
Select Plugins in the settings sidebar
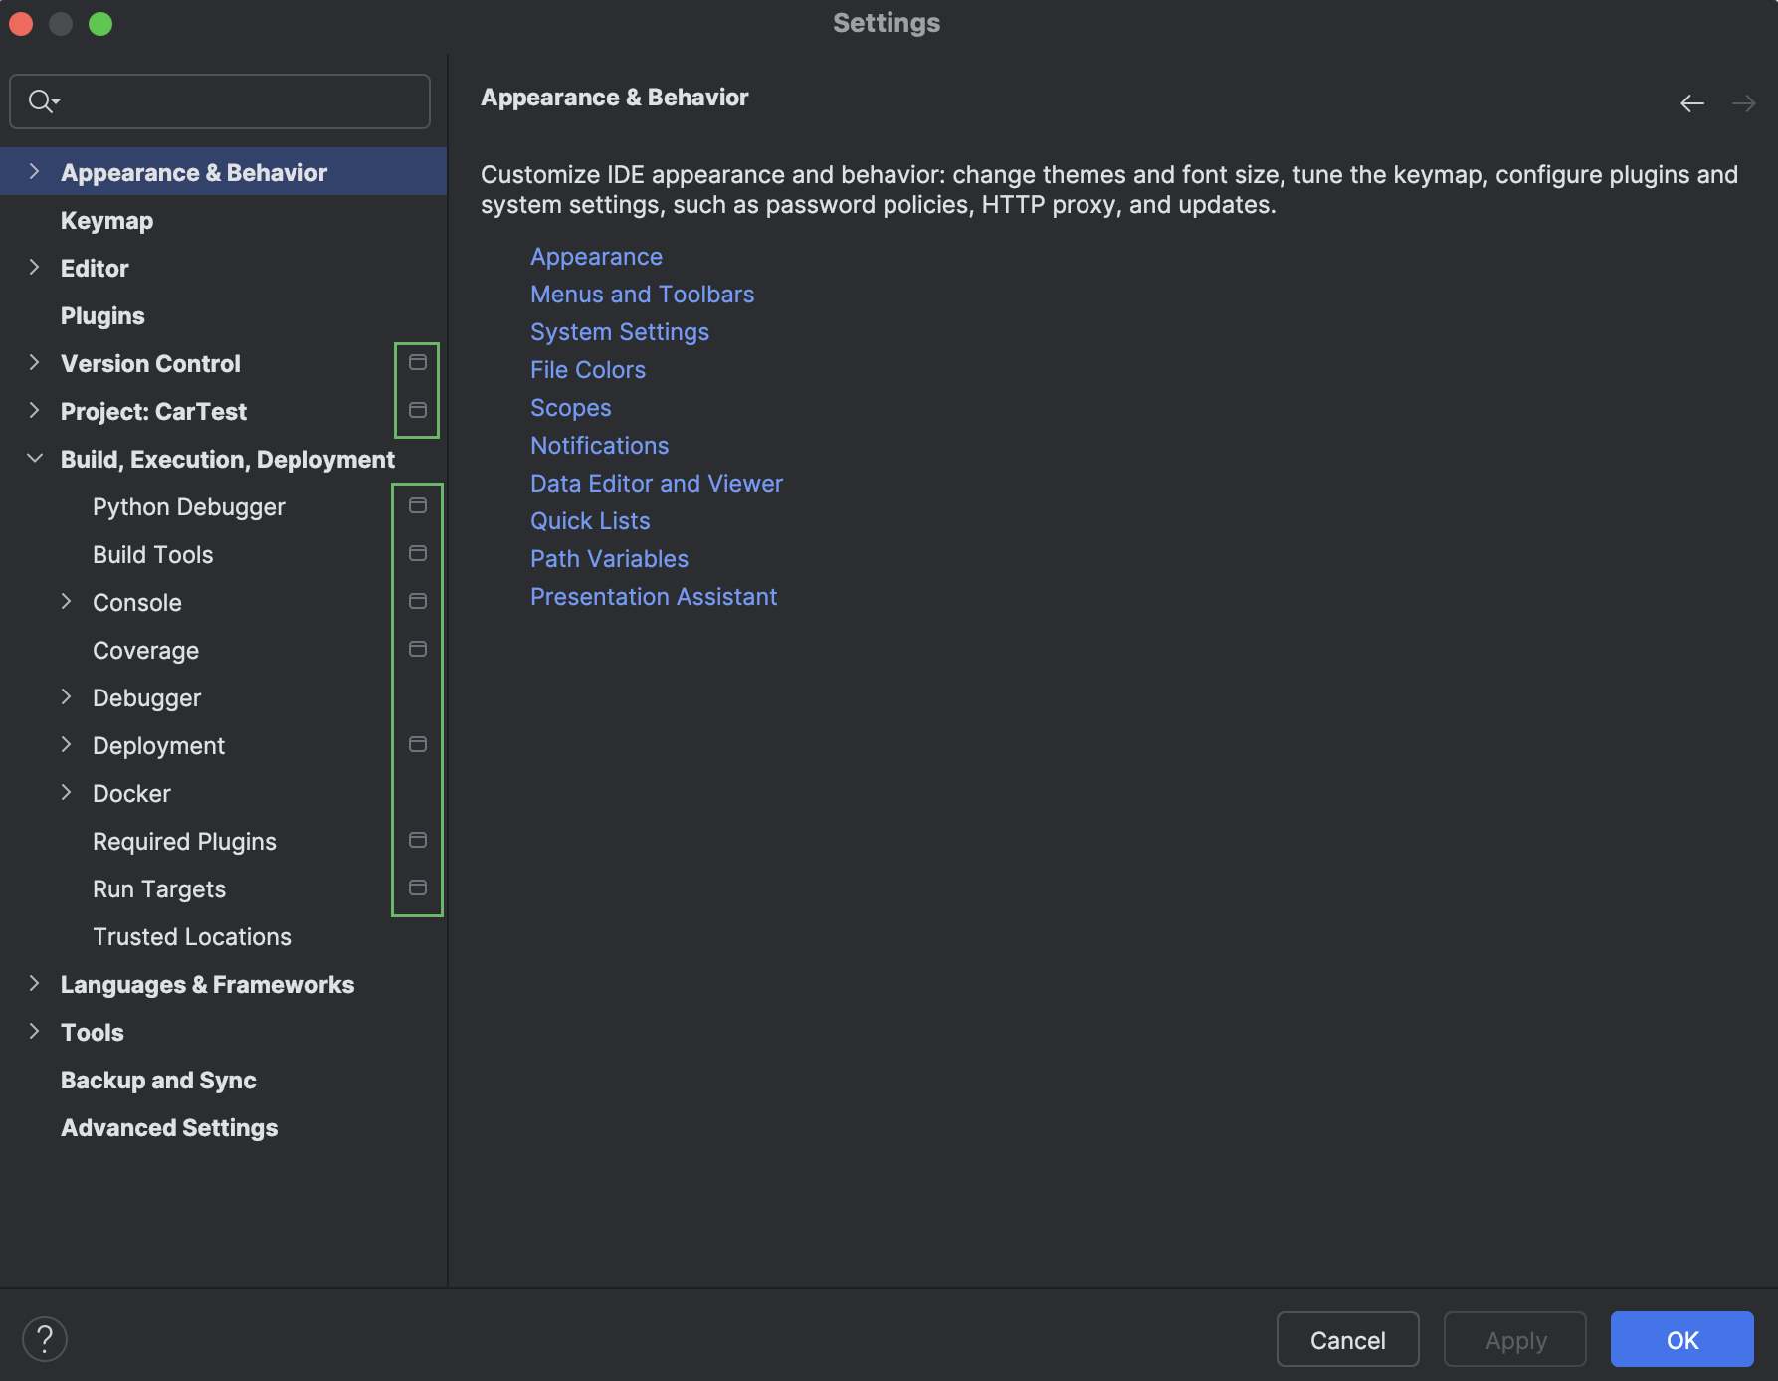tap(102, 315)
